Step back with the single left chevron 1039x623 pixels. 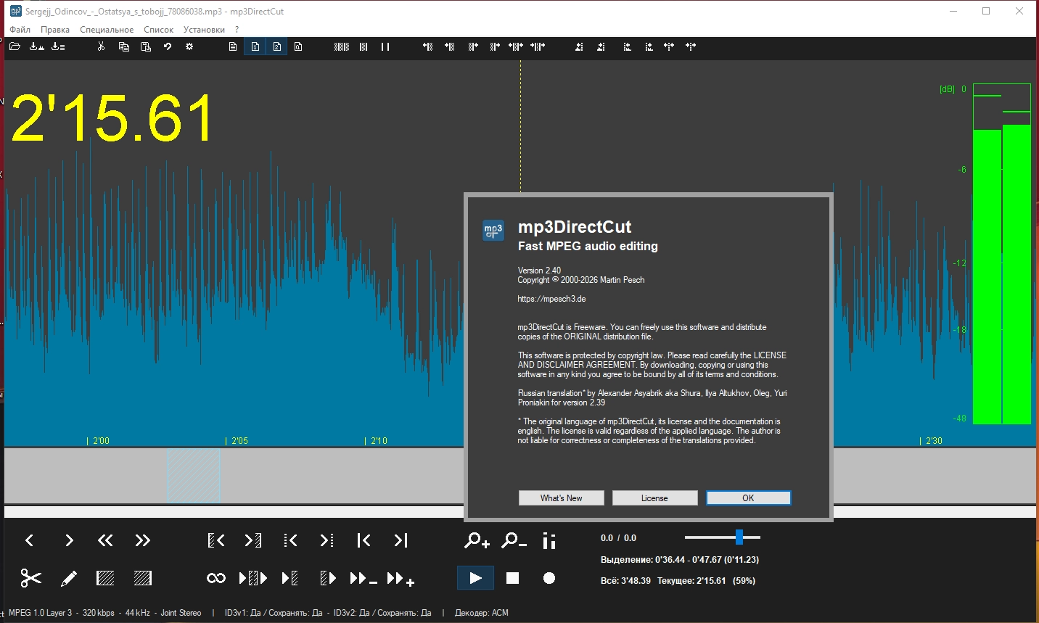point(29,540)
